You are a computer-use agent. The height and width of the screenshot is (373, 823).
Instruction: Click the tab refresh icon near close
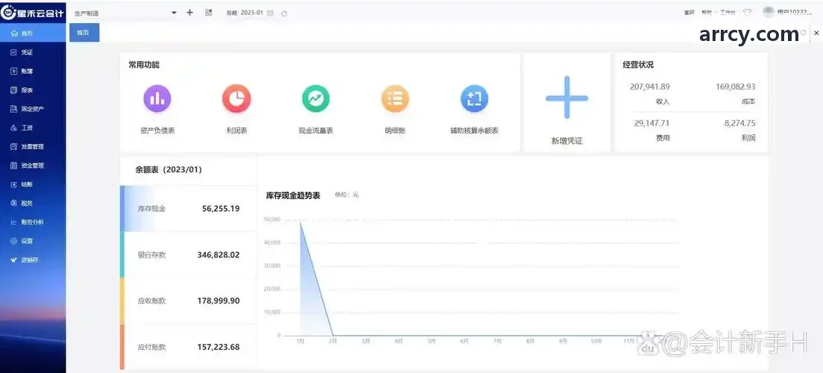803,33
